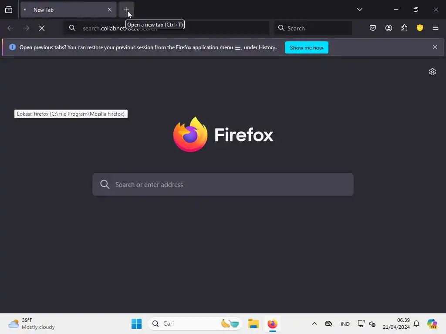Screen dimensions: 446x334
Task: Open the weather widget on taskbar
Action: tap(31, 324)
